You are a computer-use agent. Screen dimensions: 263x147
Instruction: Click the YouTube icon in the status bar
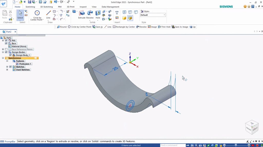coord(253,145)
